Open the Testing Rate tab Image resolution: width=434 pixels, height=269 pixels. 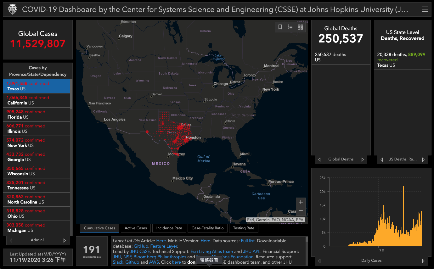pos(244,228)
